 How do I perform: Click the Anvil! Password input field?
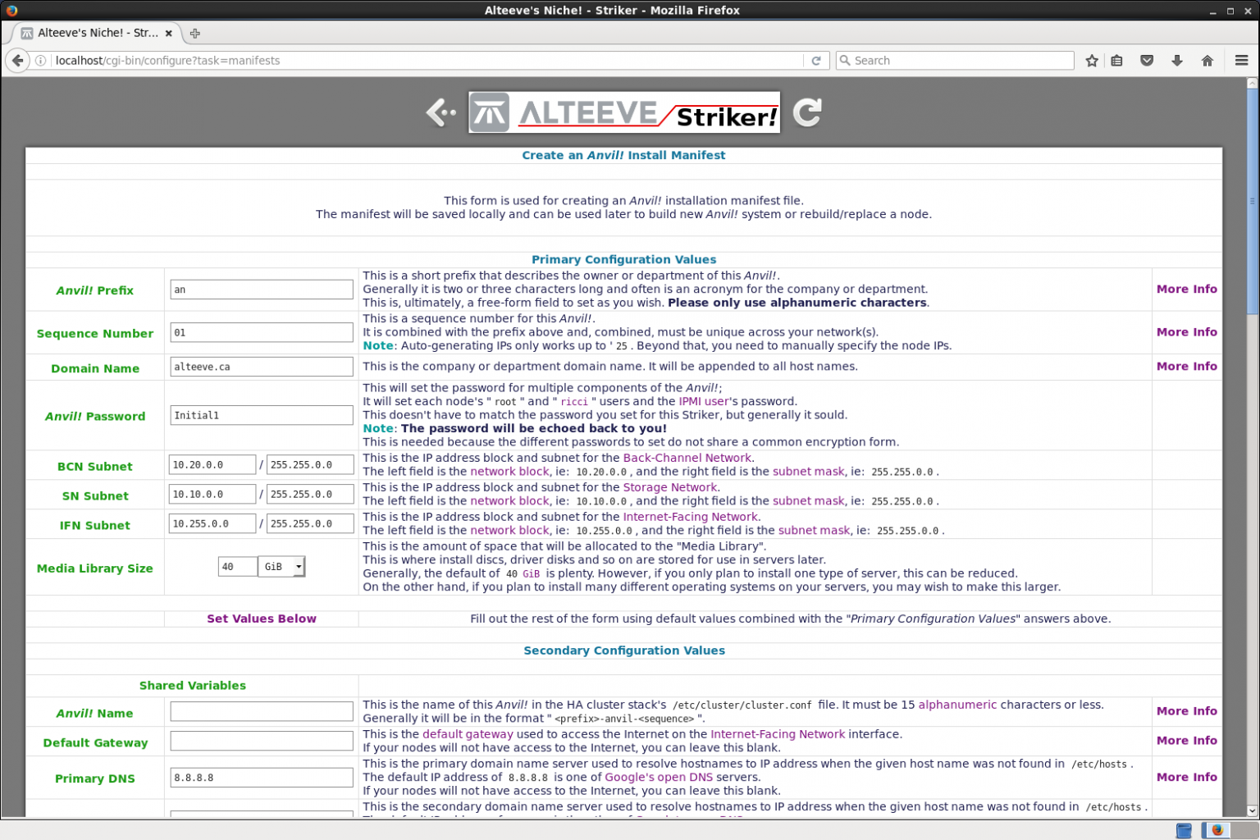click(x=261, y=415)
